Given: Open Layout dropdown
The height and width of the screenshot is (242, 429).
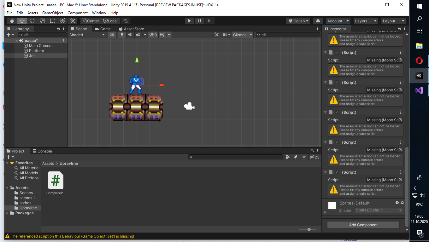Looking at the screenshot, I should pyautogui.click(x=393, y=21).
